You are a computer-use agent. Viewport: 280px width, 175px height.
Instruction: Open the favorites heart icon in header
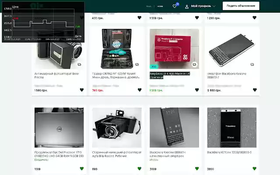(175, 6)
